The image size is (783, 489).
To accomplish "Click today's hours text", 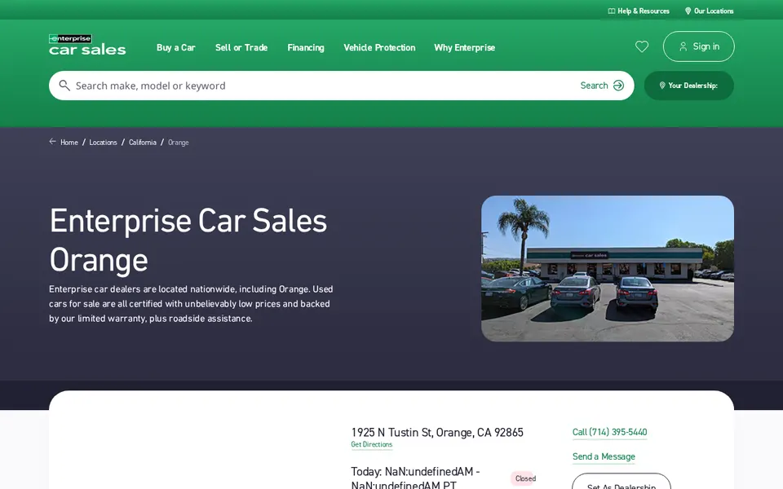I will [x=415, y=478].
